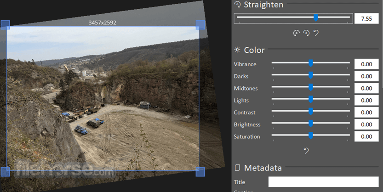
Task: Focus the Straighten value field 7.55
Action: pos(366,19)
